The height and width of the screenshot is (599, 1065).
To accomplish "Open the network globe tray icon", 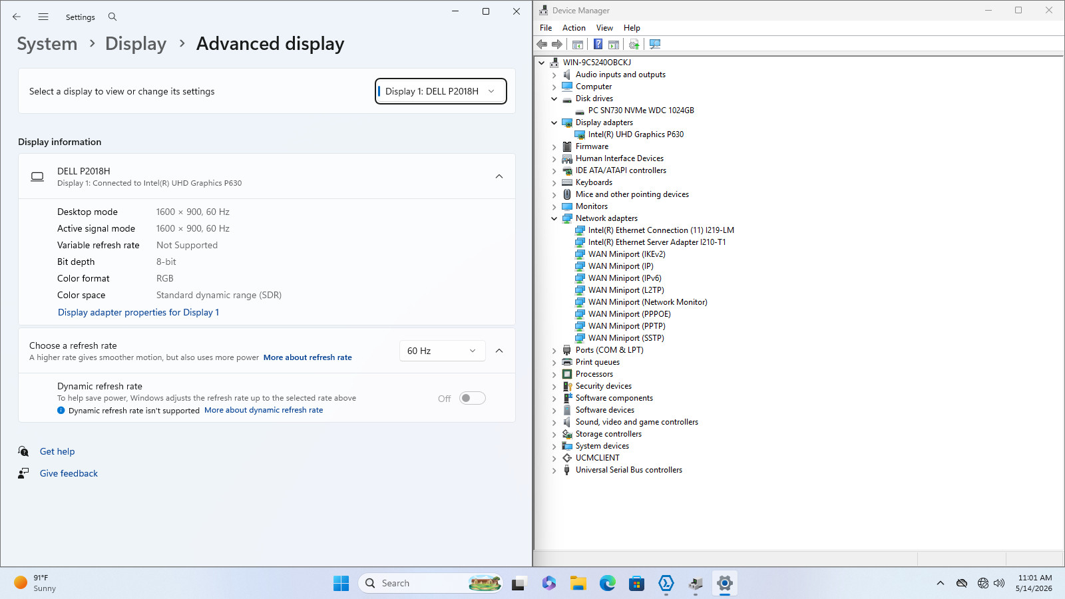I will pos(983,583).
